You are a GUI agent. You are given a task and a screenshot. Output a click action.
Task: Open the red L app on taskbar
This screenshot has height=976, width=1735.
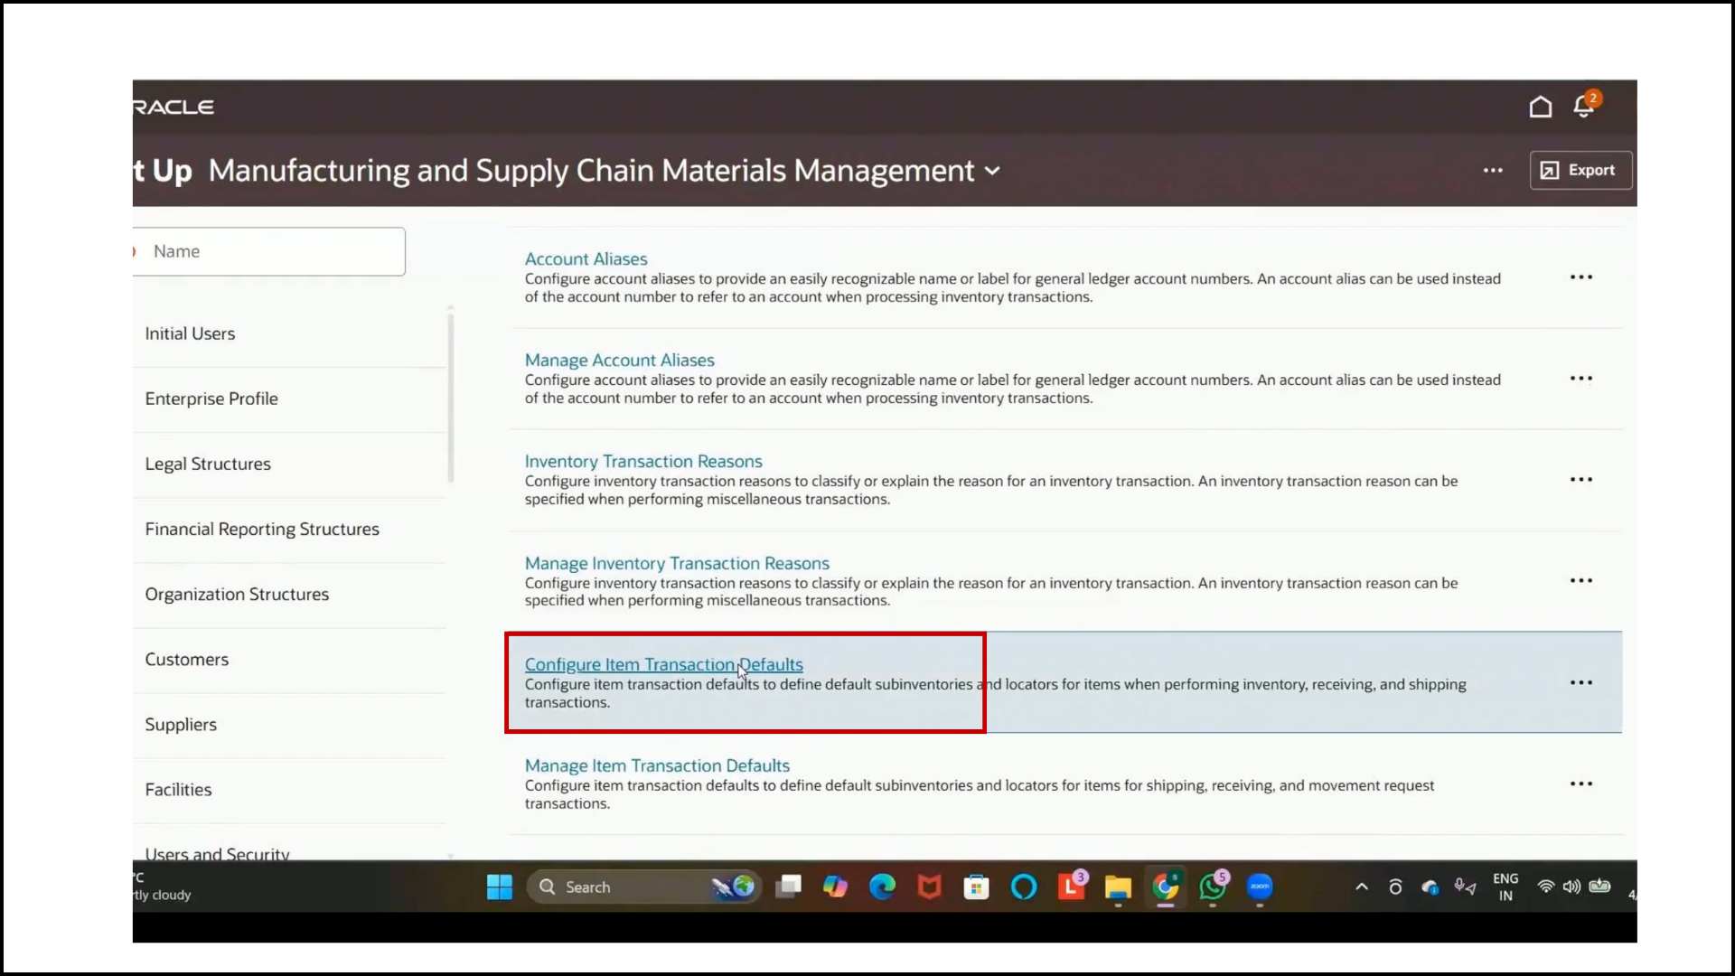[1072, 886]
